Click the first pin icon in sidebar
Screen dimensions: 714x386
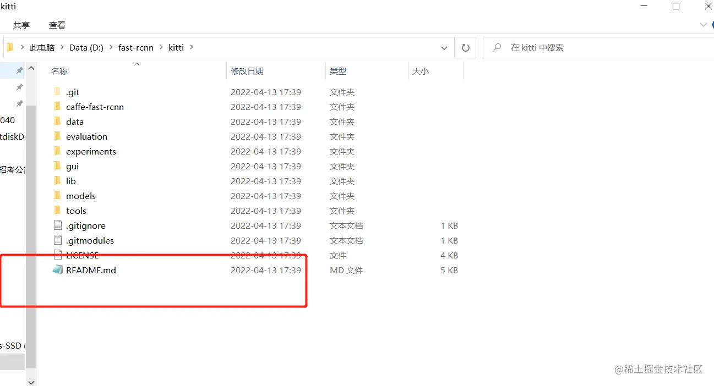click(19, 71)
